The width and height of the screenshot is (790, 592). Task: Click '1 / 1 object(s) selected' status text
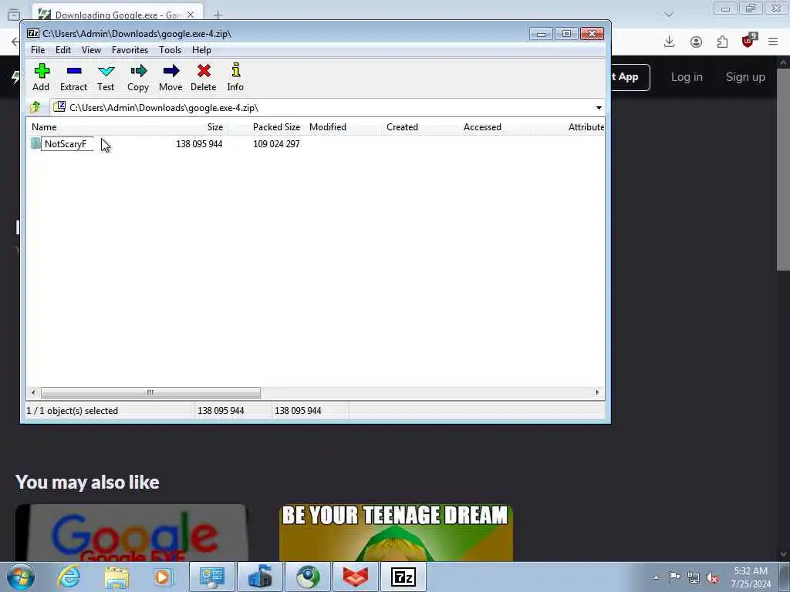point(72,411)
